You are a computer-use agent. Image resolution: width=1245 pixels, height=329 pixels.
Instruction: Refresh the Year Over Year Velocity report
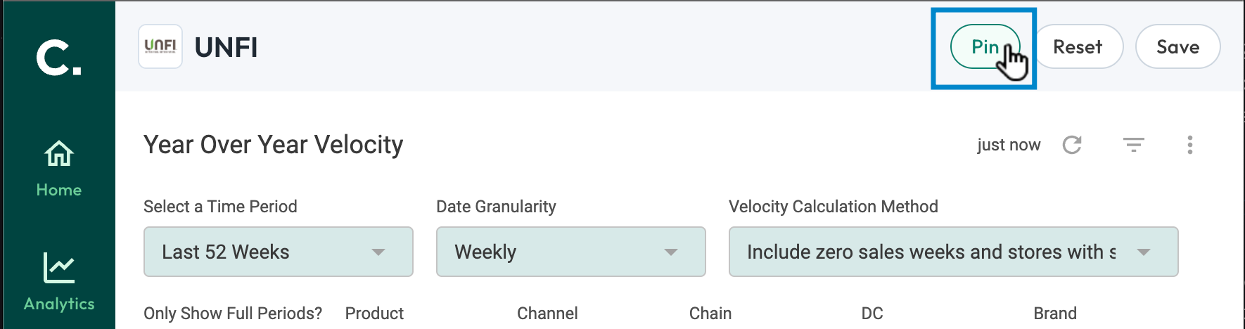coord(1072,145)
